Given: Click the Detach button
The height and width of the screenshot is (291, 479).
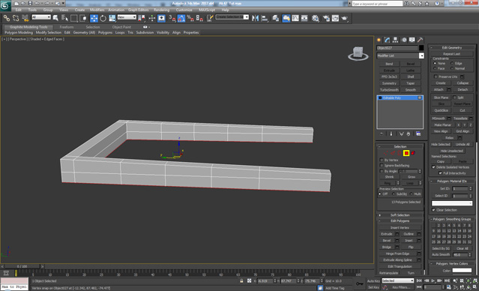Looking at the screenshot, I should click(463, 89).
